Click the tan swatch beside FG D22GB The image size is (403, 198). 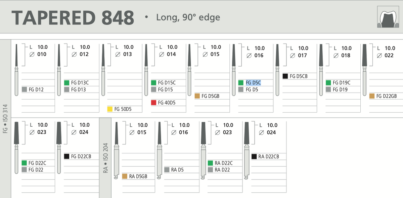tap(372, 96)
